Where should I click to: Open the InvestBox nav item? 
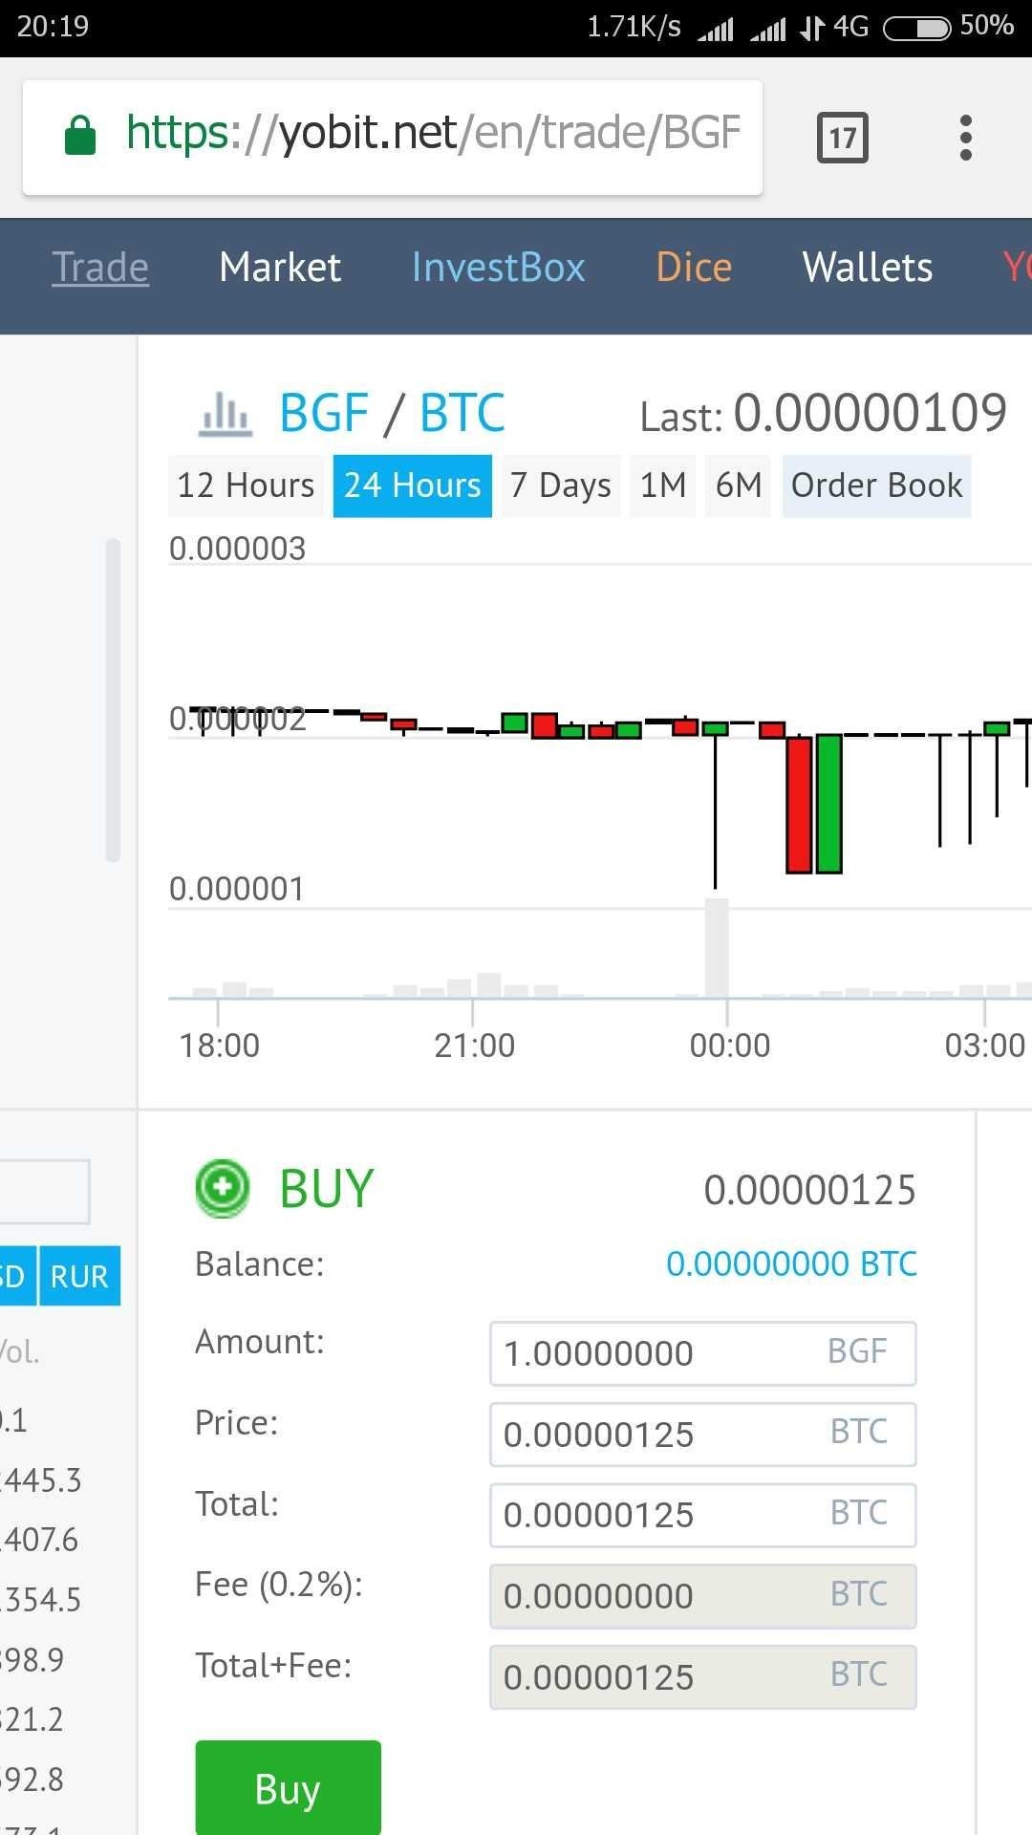(498, 267)
